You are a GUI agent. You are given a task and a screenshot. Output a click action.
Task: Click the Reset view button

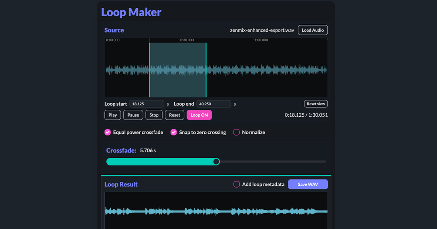(x=316, y=104)
